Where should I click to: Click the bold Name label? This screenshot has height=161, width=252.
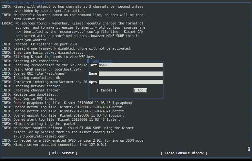point(93,73)
